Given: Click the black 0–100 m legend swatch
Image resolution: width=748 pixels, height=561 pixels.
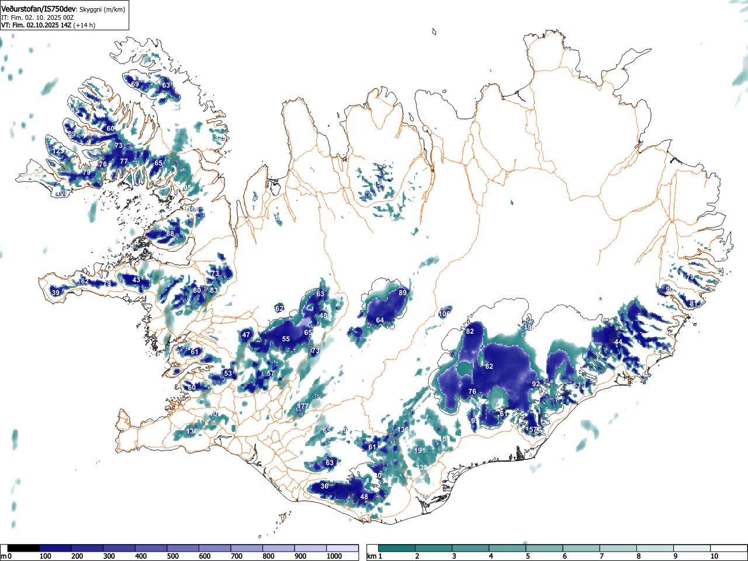Looking at the screenshot, I should point(24,548).
